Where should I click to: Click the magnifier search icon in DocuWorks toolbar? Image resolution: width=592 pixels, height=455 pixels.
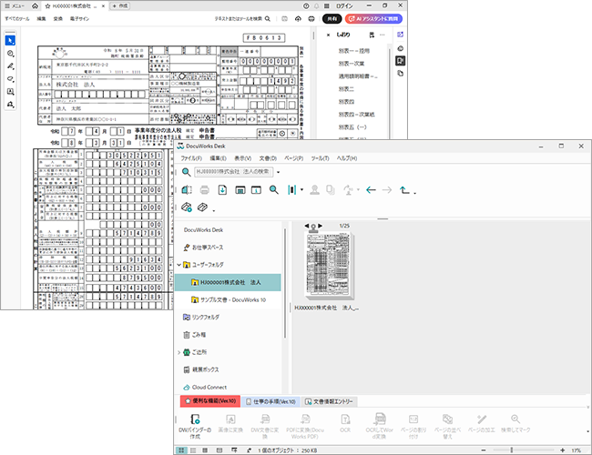click(x=273, y=190)
